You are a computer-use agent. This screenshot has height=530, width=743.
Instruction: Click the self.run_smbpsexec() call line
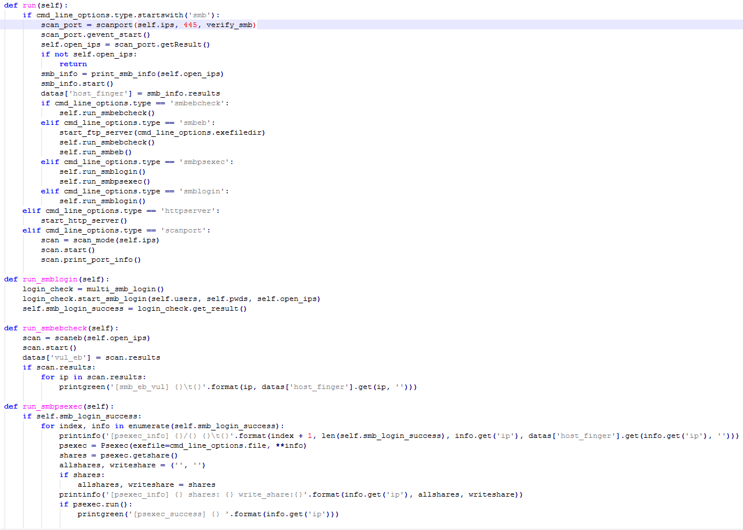coord(105,181)
